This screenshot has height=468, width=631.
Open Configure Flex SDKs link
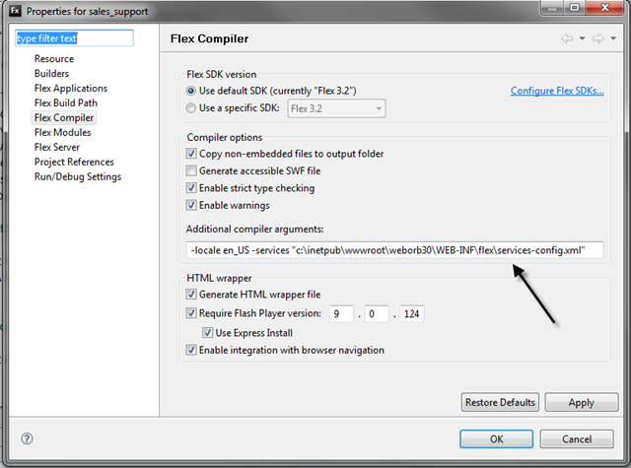[557, 91]
